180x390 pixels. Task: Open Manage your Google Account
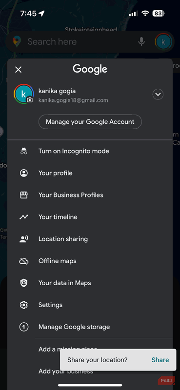click(x=90, y=122)
